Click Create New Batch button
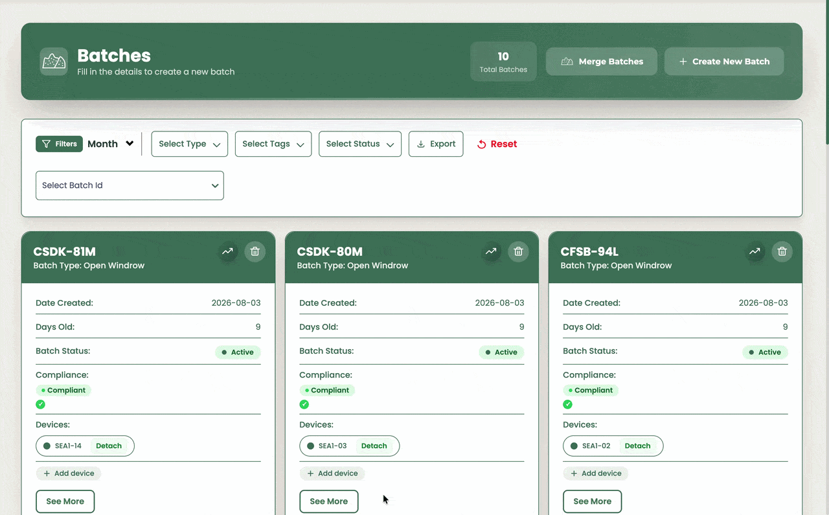 tap(724, 62)
